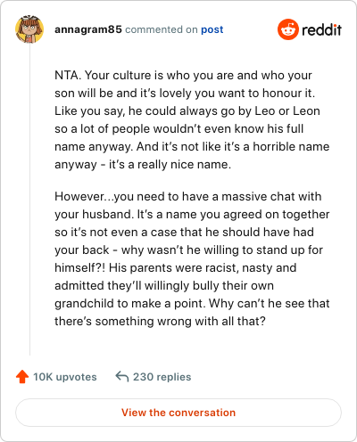Click the Reddit Snoo logo icon
Screen dimensions: 357x442
tap(287, 29)
